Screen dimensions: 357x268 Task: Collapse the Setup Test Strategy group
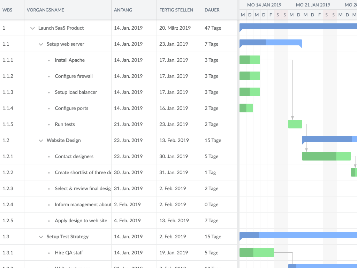(x=41, y=237)
